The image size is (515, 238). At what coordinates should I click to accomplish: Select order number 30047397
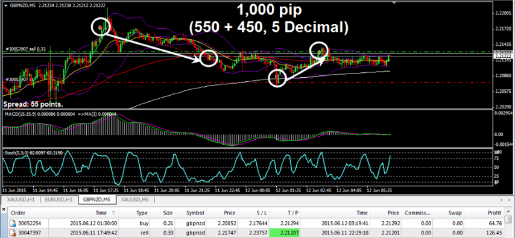[30, 233]
